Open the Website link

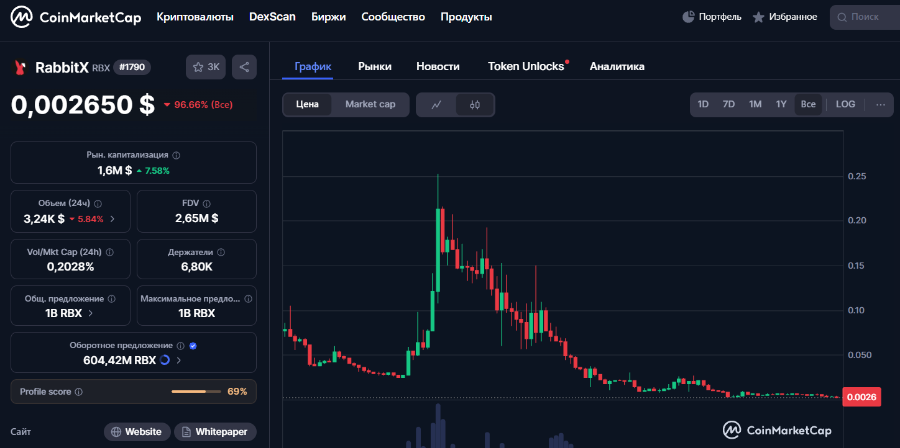click(x=137, y=432)
